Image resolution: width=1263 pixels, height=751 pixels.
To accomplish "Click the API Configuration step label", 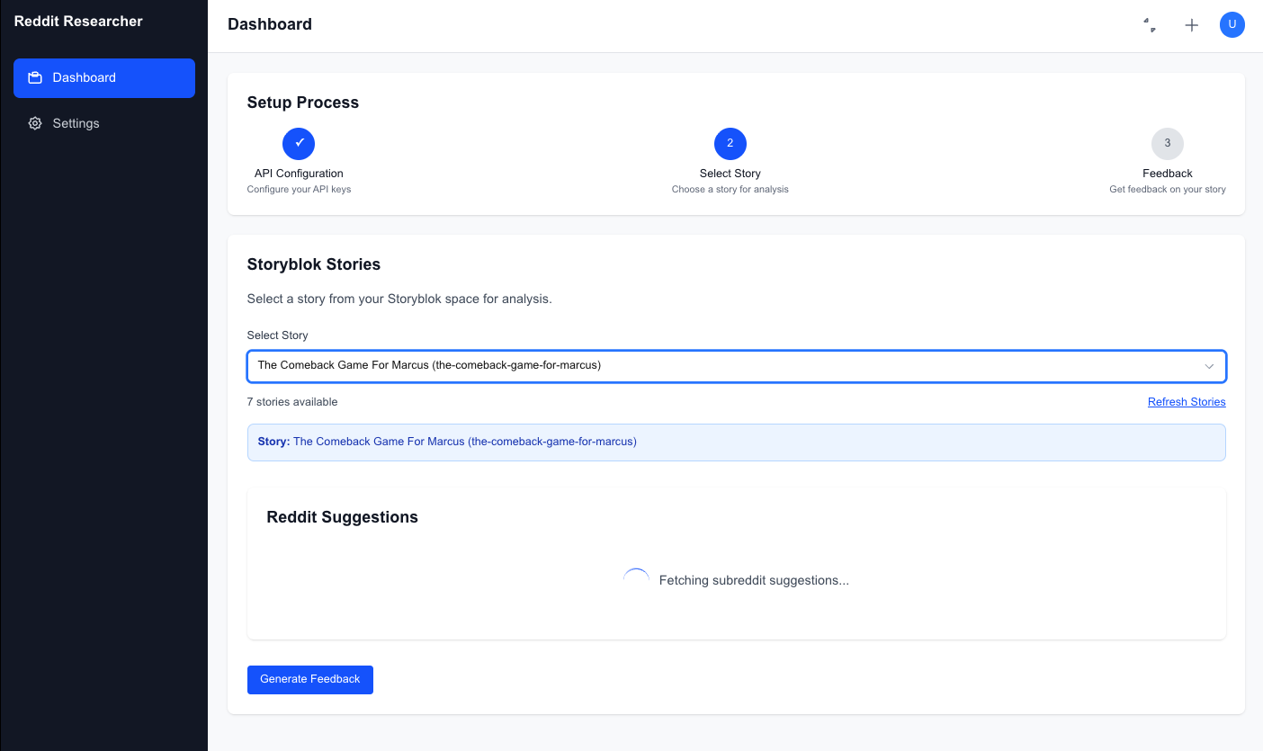I will click(x=299, y=174).
